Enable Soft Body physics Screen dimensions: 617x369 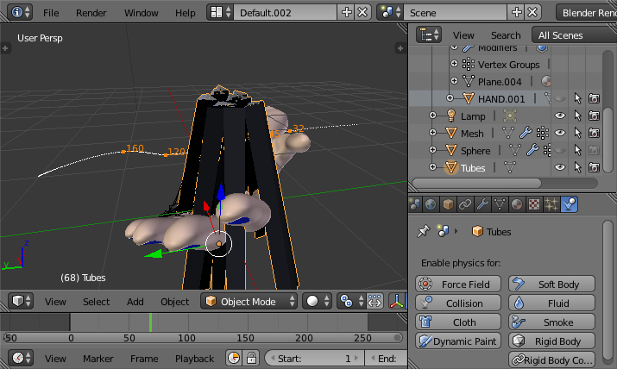point(551,284)
